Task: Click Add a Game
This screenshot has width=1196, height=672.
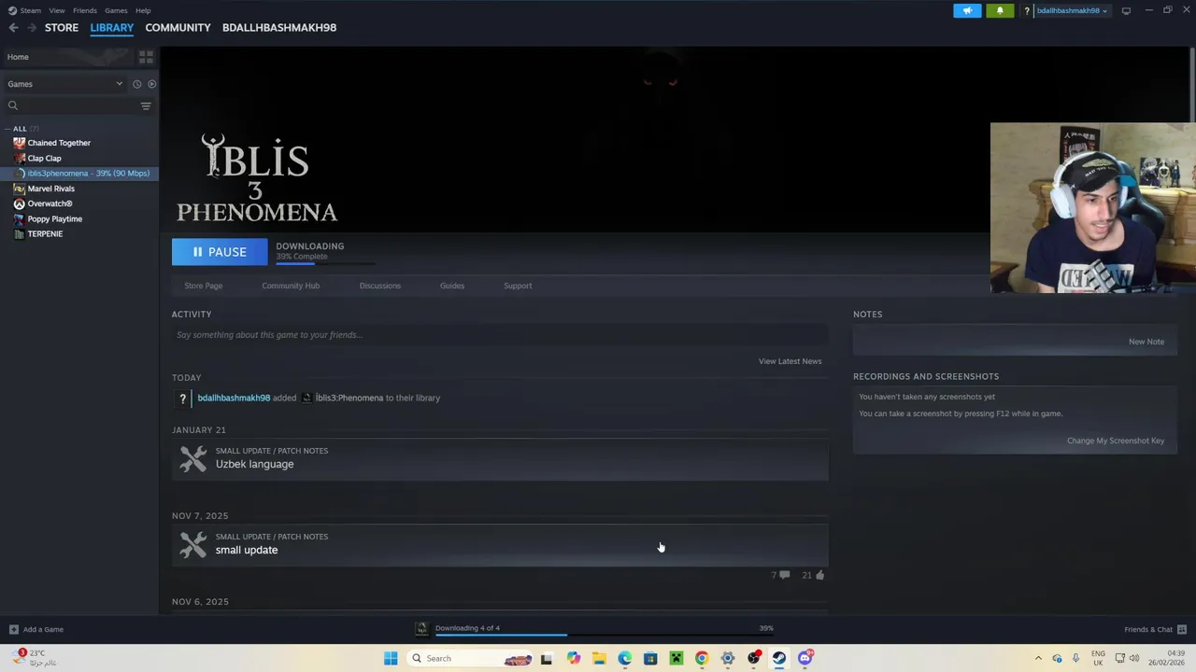Action: pos(36,630)
